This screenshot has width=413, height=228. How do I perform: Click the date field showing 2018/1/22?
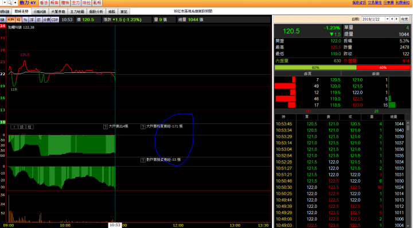tap(373, 19)
